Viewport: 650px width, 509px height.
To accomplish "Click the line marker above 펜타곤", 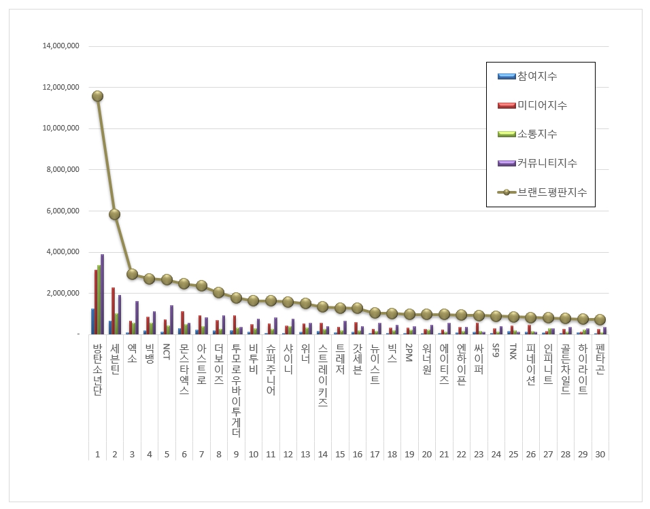I will (600, 319).
